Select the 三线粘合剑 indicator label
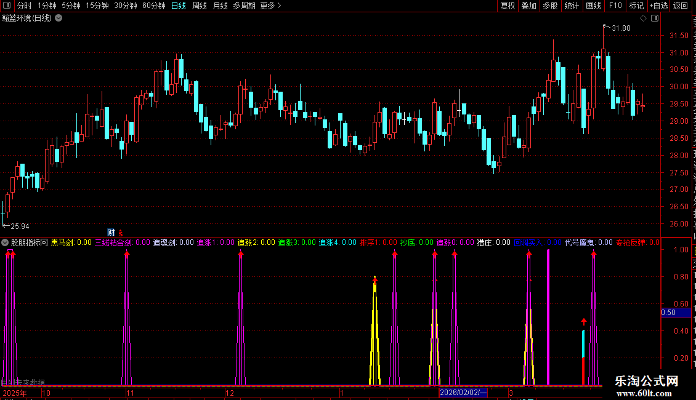 [x=123, y=242]
